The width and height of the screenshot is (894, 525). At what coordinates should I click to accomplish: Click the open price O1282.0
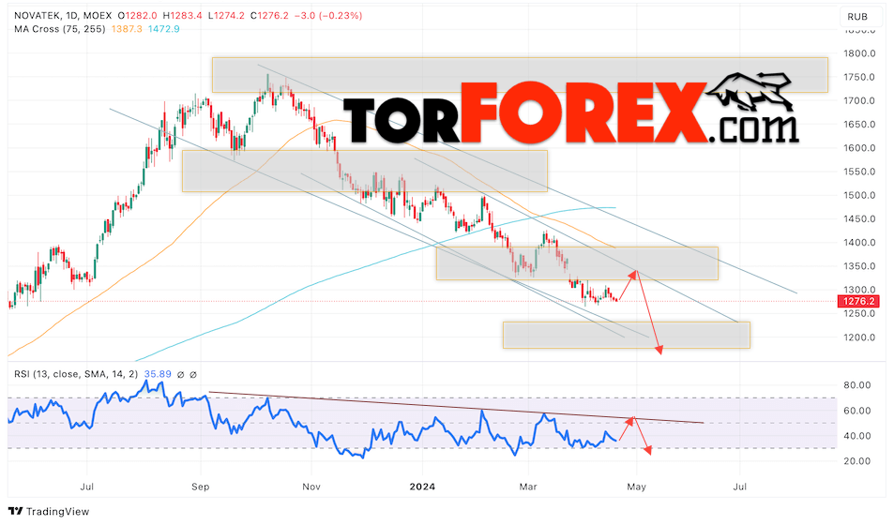coord(137,16)
